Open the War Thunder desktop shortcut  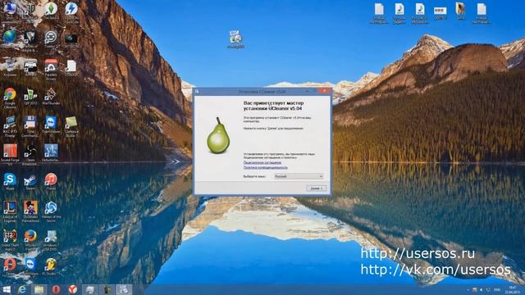[x=51, y=97]
